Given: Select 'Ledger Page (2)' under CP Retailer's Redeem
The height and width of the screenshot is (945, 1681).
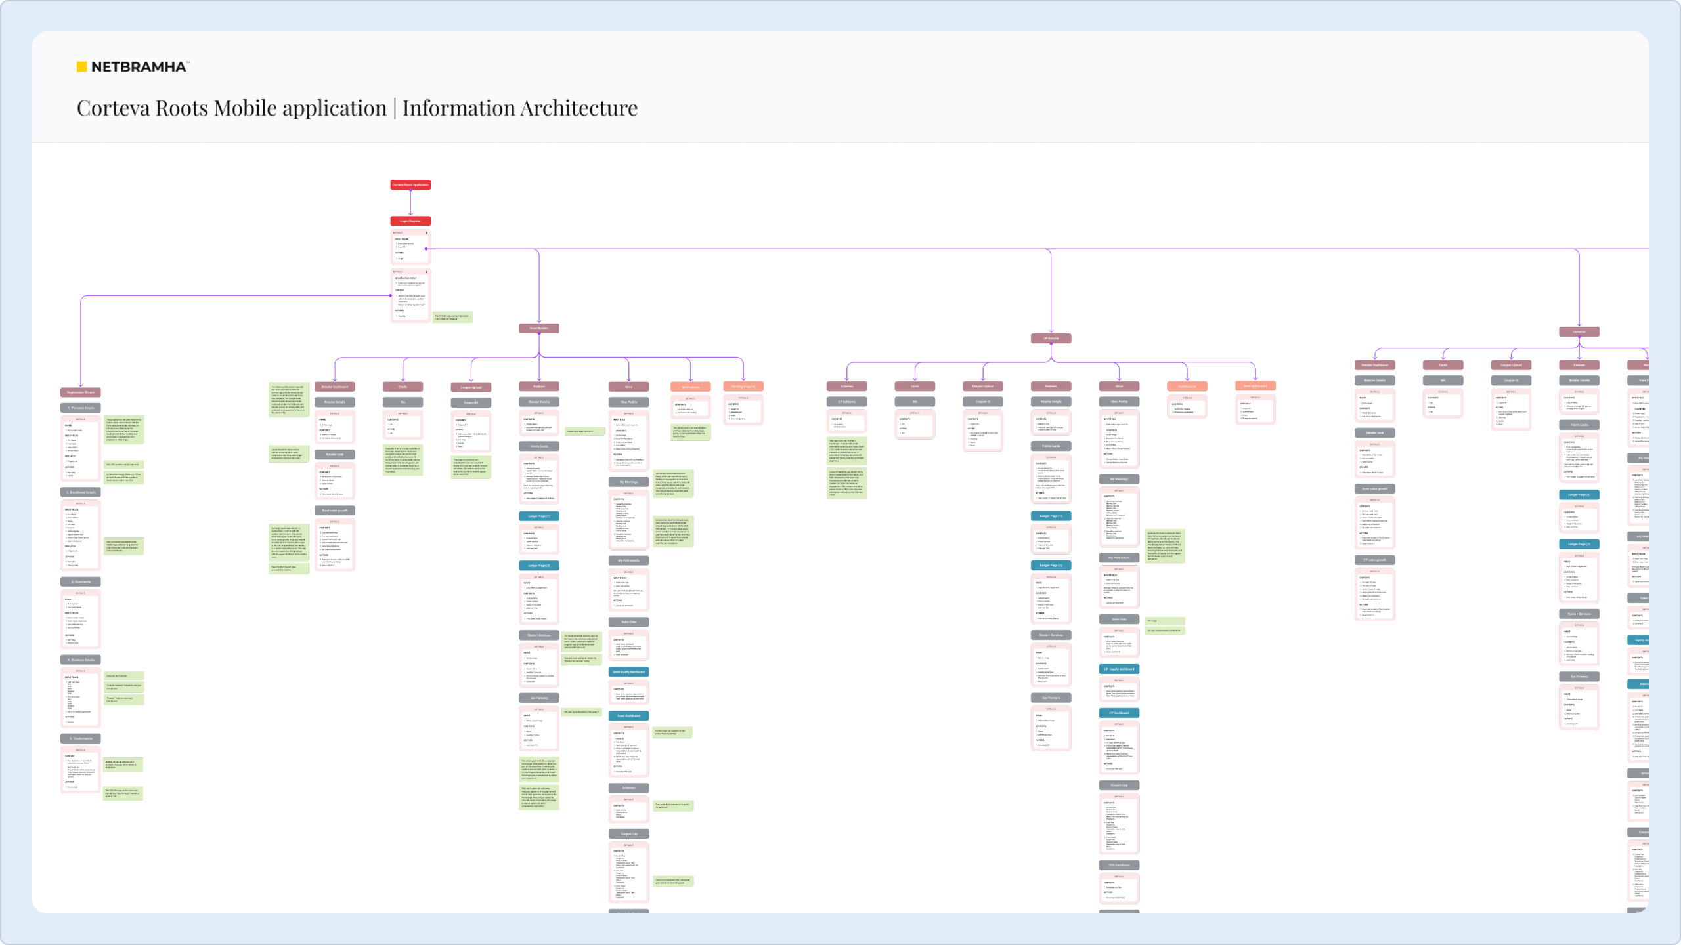Looking at the screenshot, I should pyautogui.click(x=1051, y=565).
